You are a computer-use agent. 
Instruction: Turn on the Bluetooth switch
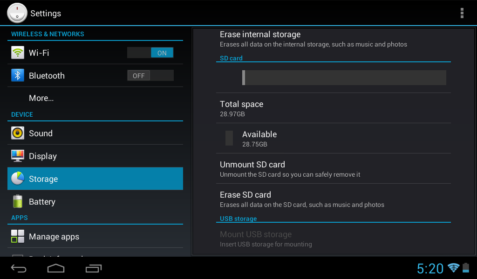pos(150,76)
